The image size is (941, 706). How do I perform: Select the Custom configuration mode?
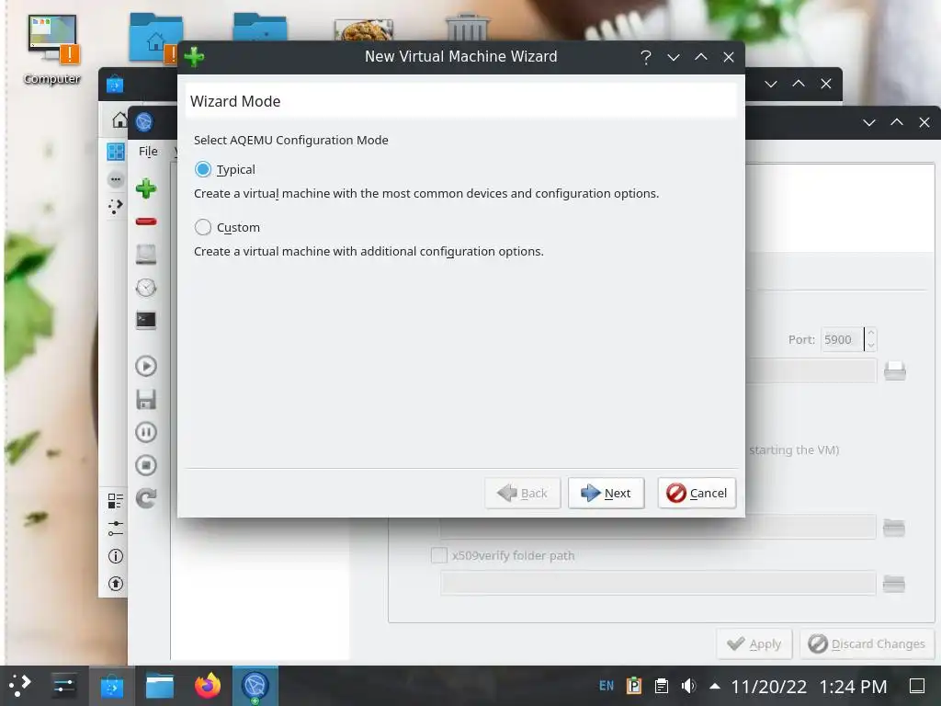click(203, 227)
